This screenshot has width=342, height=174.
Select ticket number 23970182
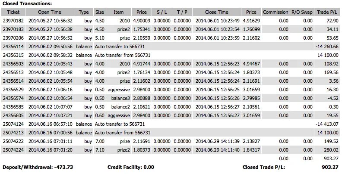click(x=13, y=21)
